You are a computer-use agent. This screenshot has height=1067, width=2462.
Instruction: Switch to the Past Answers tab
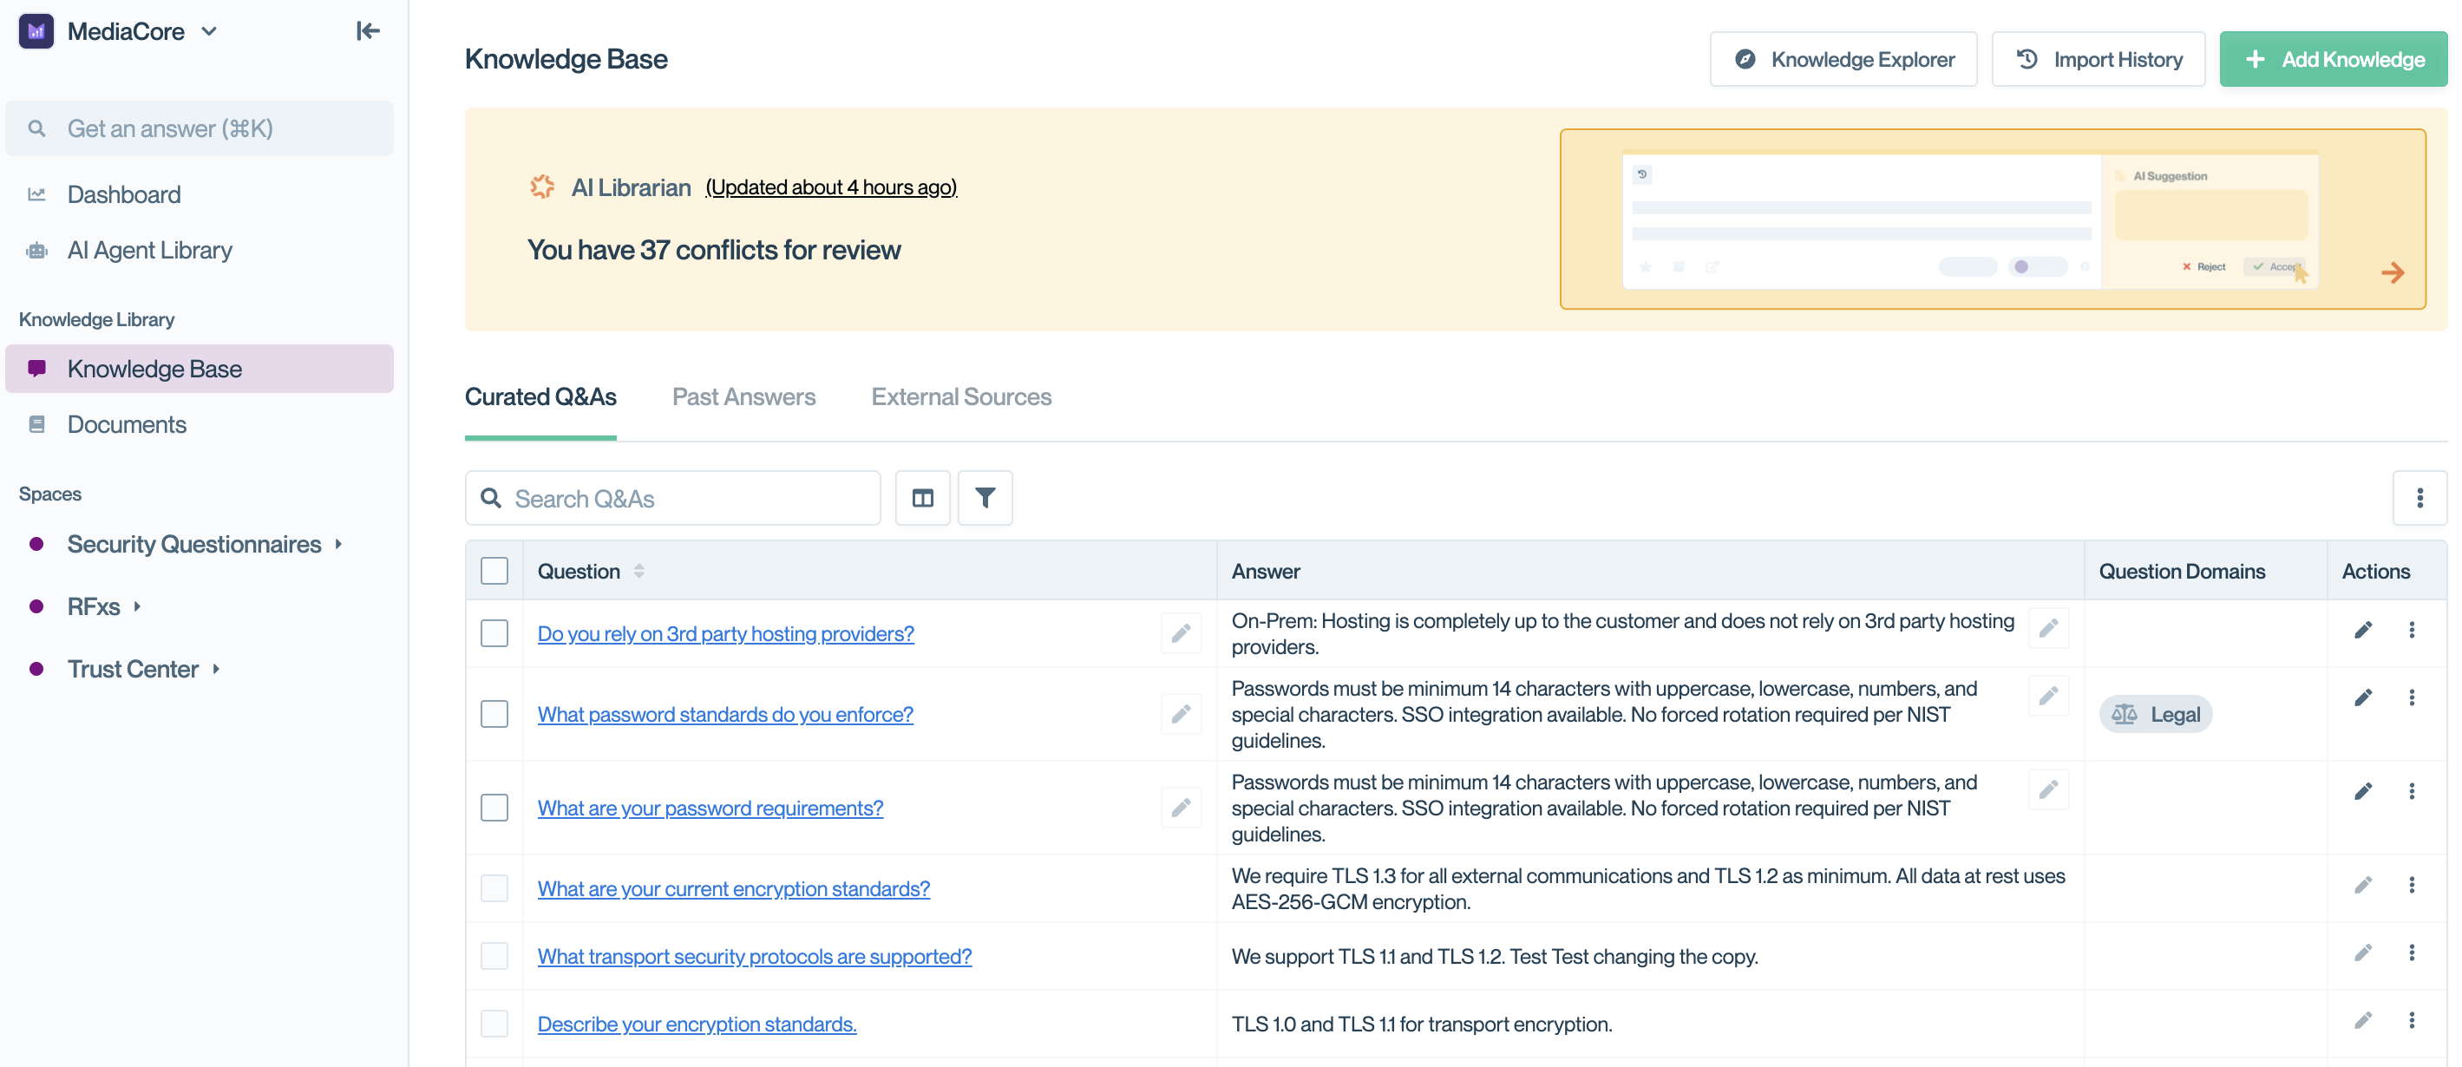(x=743, y=396)
